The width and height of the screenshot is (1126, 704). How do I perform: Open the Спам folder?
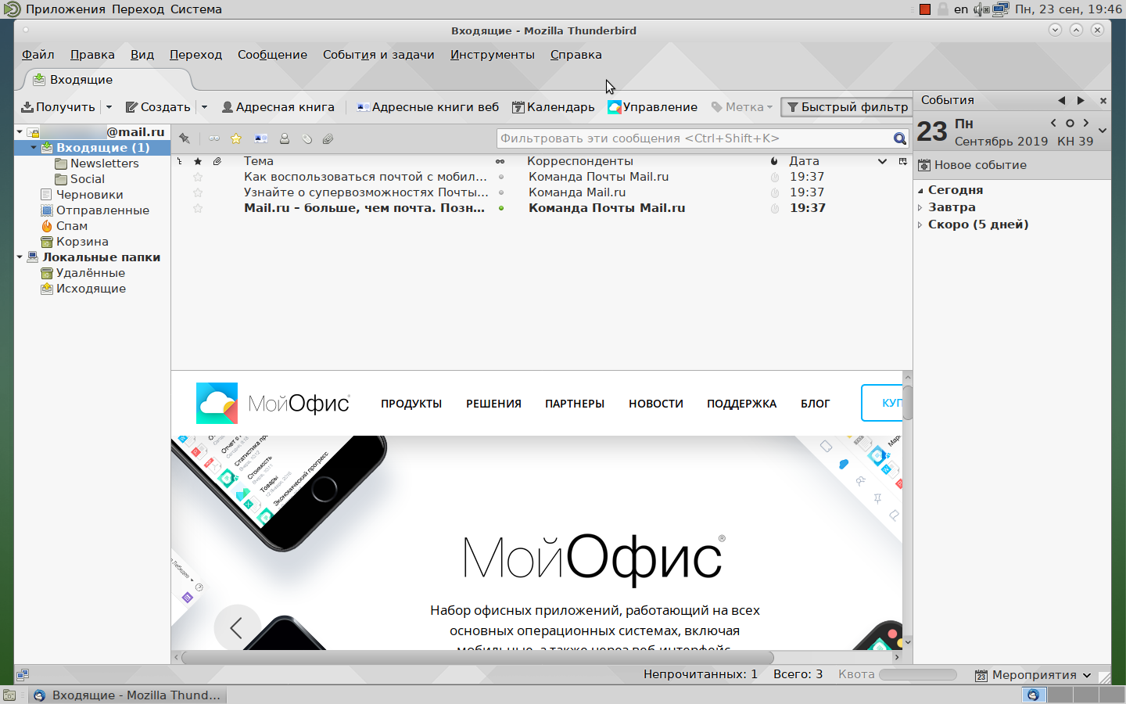[x=71, y=226]
